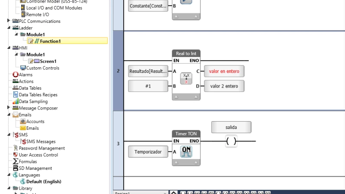Image resolution: width=345 pixels, height=194 pixels.
Task: Open Alarms in the project tree
Action: pyautogui.click(x=25, y=75)
